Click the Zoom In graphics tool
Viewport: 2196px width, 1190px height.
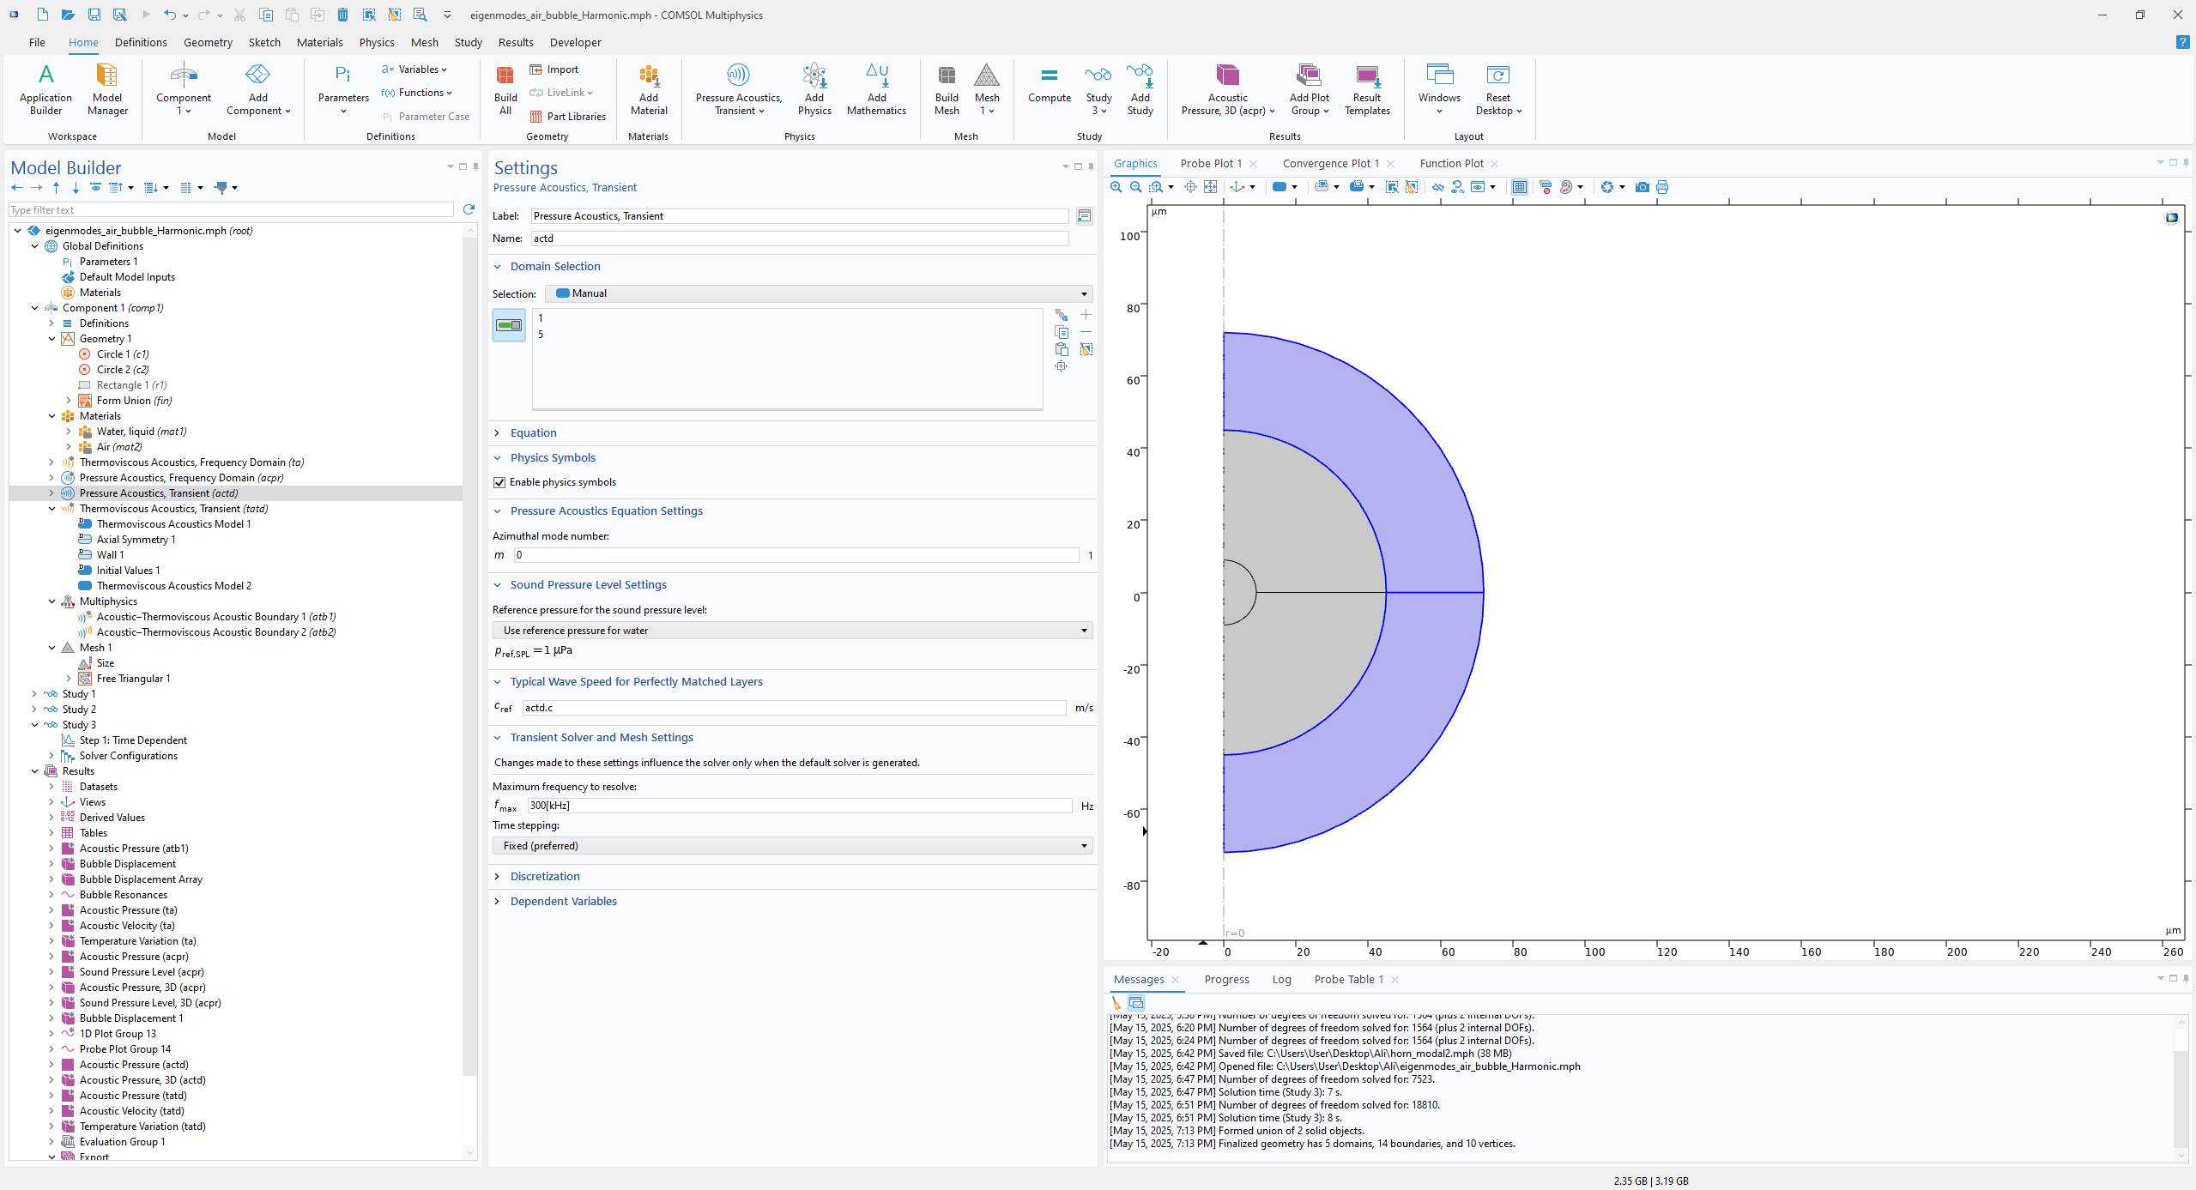click(x=1116, y=187)
